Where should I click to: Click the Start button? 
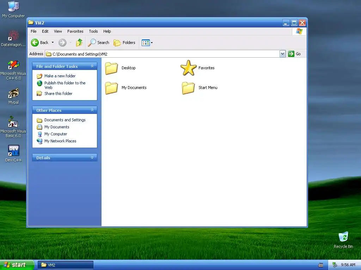click(x=17, y=265)
